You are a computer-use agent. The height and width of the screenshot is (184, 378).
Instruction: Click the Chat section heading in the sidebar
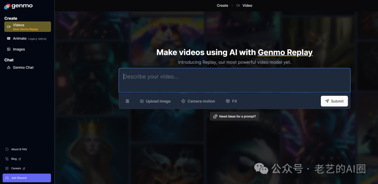(x=9, y=60)
